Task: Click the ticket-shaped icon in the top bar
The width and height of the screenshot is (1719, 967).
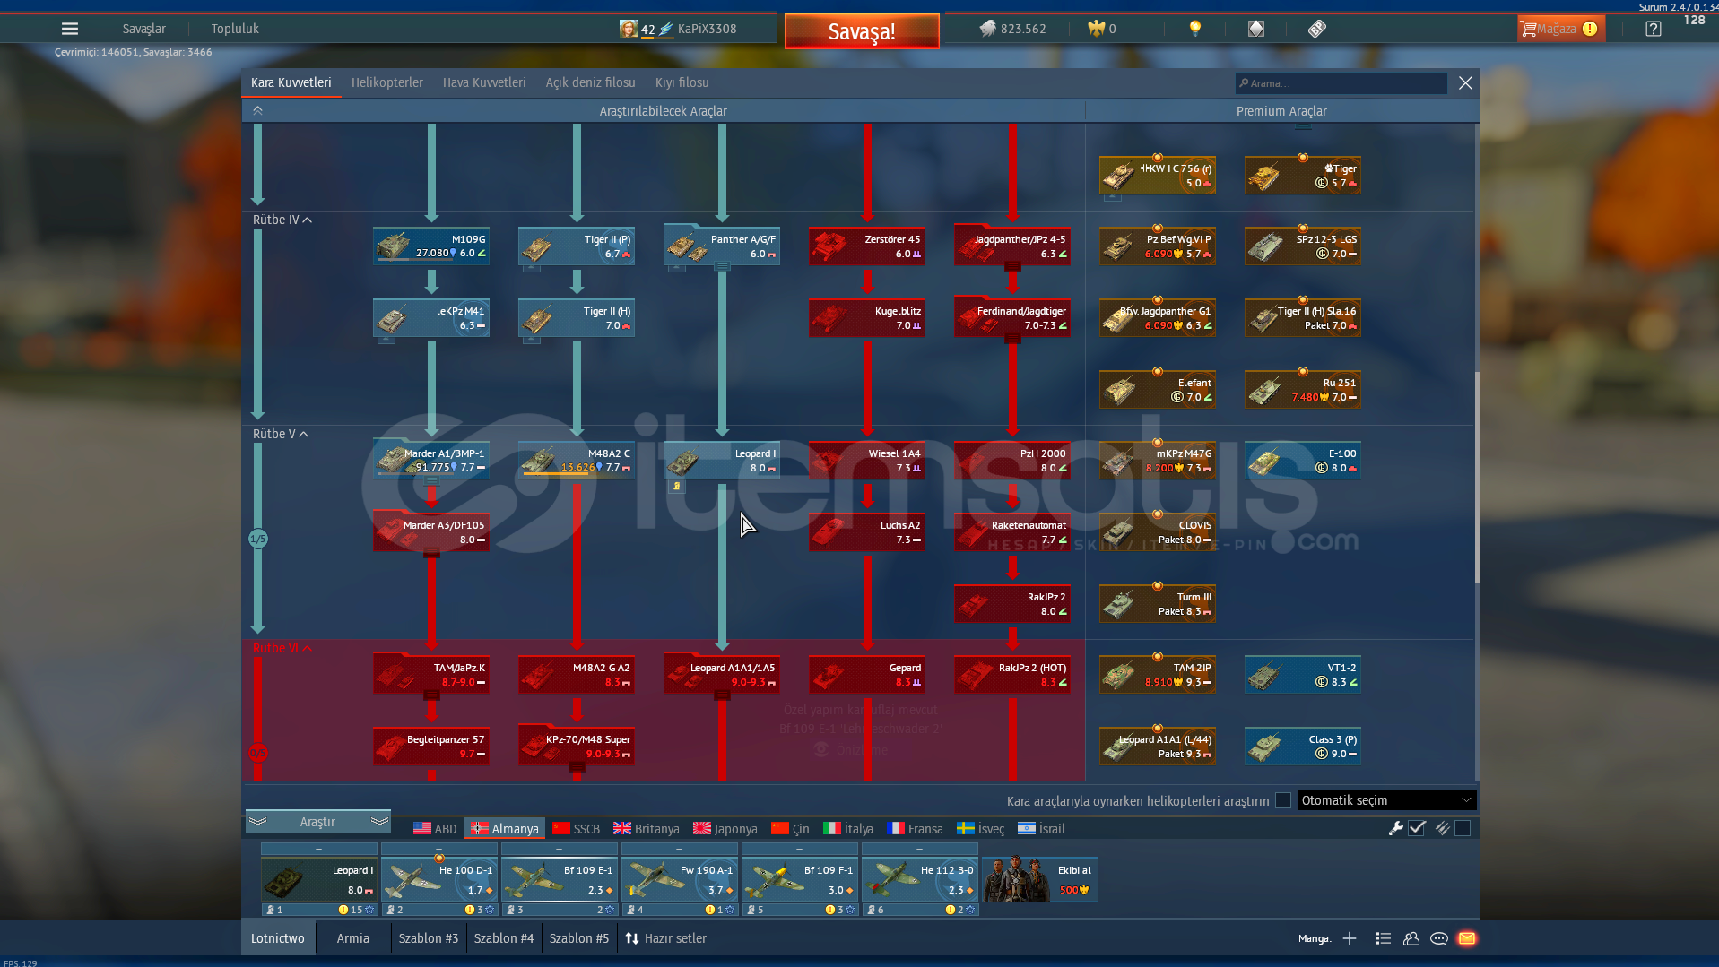Action: click(1316, 29)
